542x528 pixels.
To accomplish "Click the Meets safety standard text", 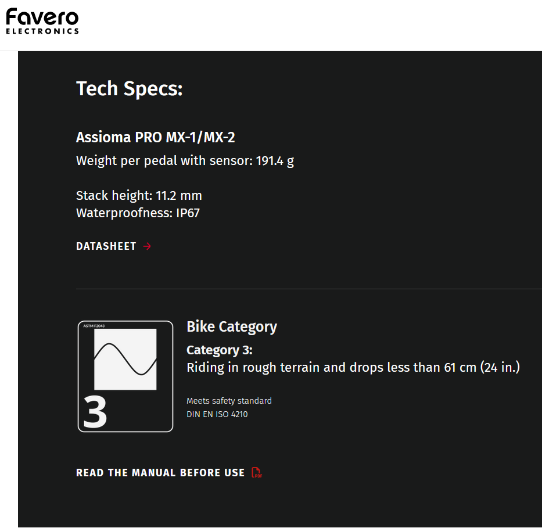I will pyautogui.click(x=229, y=401).
